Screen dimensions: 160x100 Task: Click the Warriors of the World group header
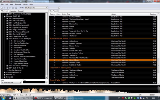[103, 38]
